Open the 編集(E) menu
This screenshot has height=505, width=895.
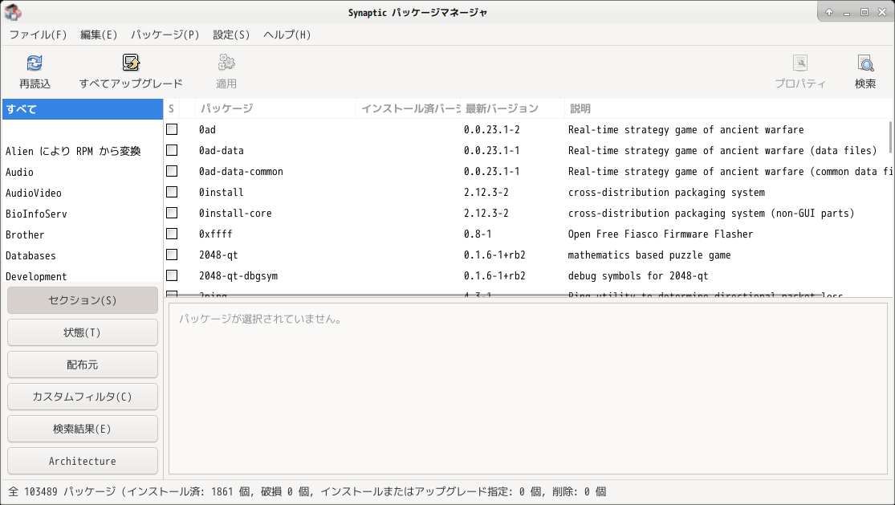(99, 35)
